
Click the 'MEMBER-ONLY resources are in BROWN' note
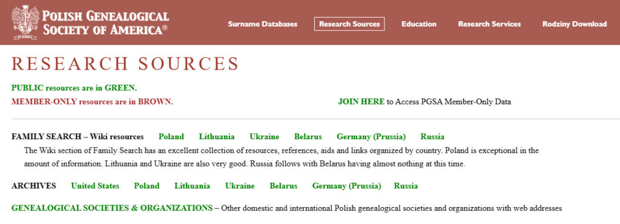click(92, 102)
